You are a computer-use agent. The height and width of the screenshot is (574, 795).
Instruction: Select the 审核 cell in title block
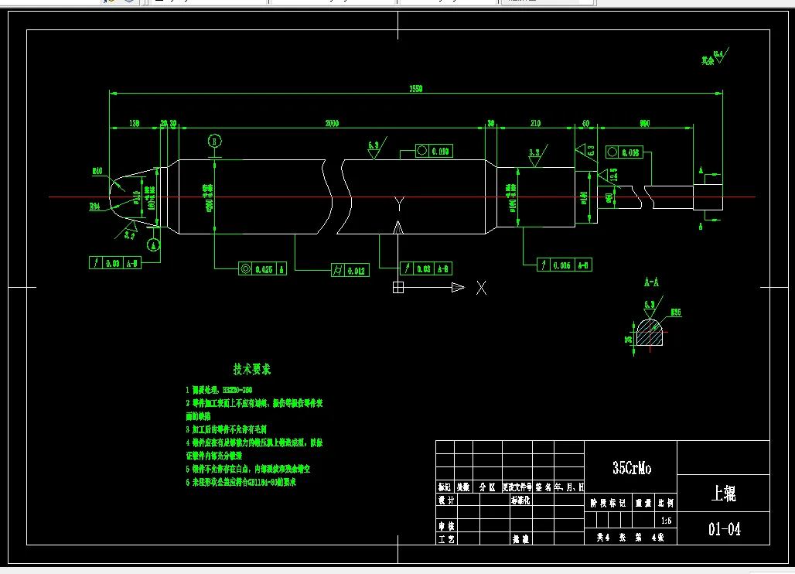[x=446, y=526]
